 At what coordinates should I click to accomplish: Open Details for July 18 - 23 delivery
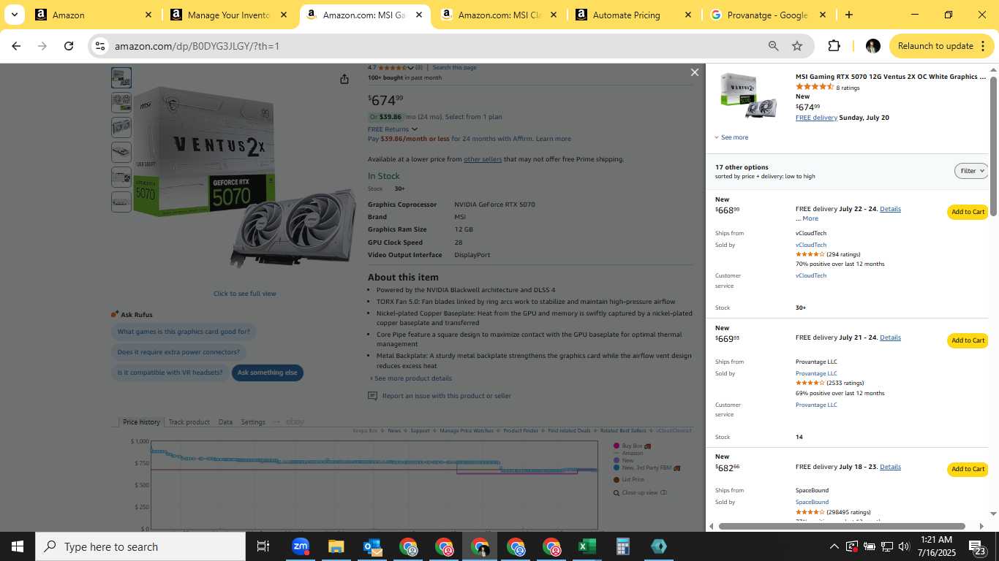[890, 467]
